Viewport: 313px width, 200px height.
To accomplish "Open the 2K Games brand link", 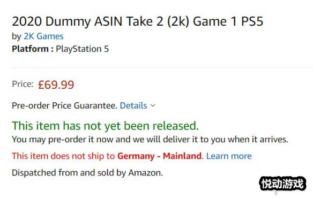I will tap(43, 36).
